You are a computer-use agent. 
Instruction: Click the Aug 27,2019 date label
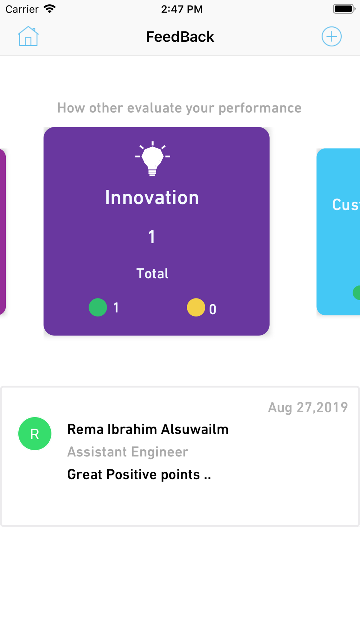308,407
